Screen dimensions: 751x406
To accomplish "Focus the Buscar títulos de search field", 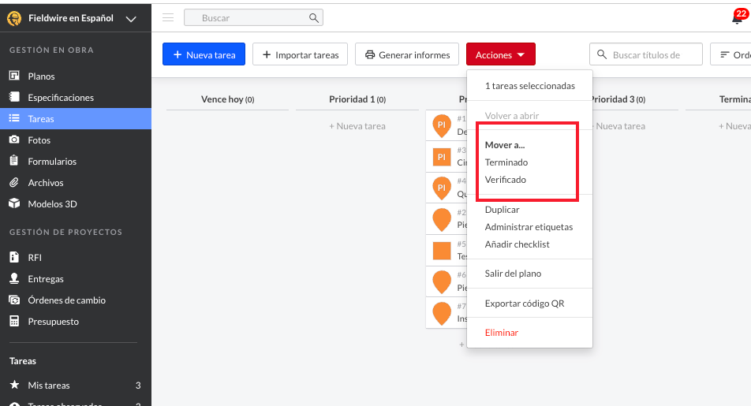I will [645, 54].
